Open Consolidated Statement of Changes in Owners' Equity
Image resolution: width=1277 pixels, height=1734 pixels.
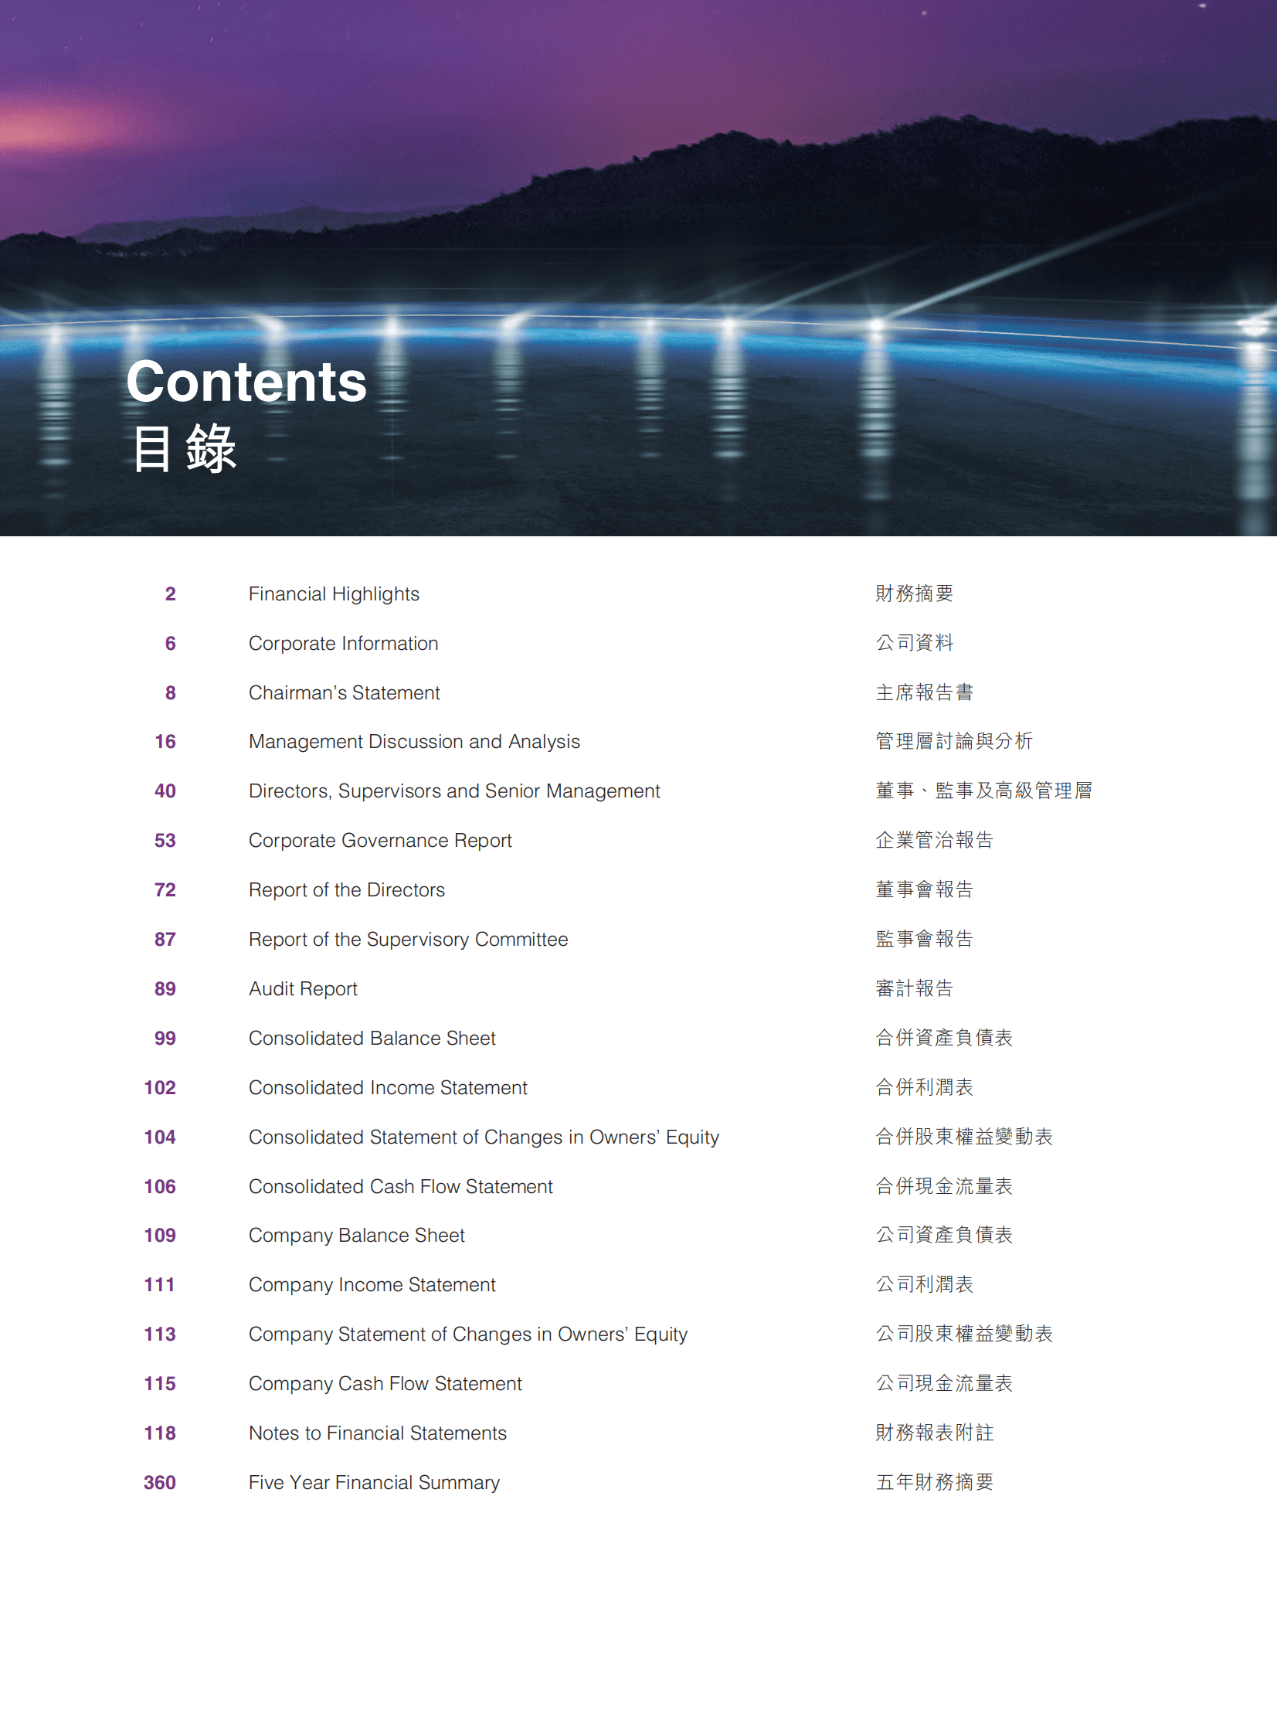tap(484, 1137)
